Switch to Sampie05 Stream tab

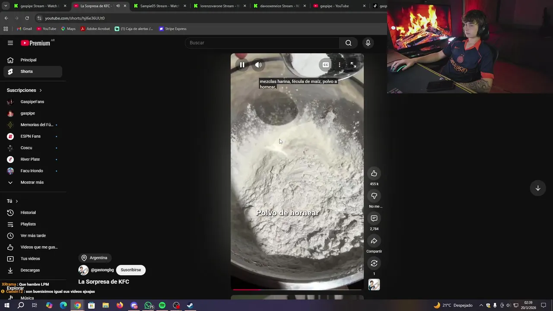point(159,6)
